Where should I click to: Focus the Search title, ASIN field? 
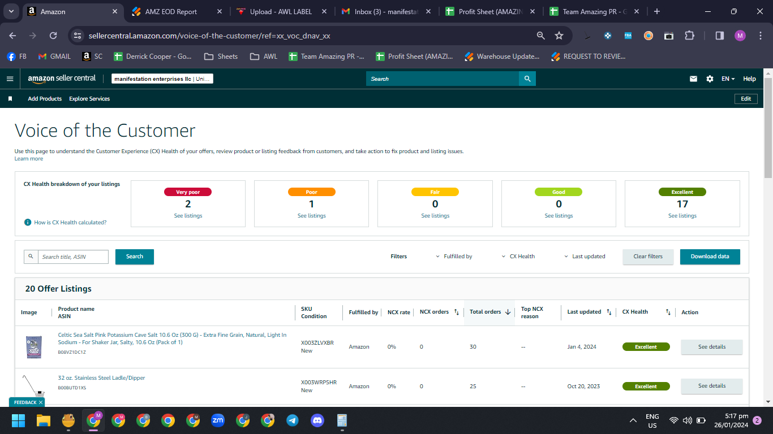[x=73, y=257]
